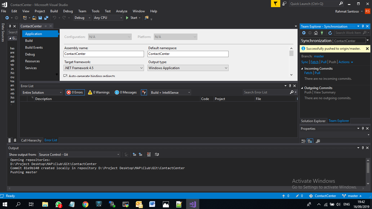Viewport: 372px width, 209px height.
Task: Click the New Project toolbar icon
Action: (x=25, y=18)
